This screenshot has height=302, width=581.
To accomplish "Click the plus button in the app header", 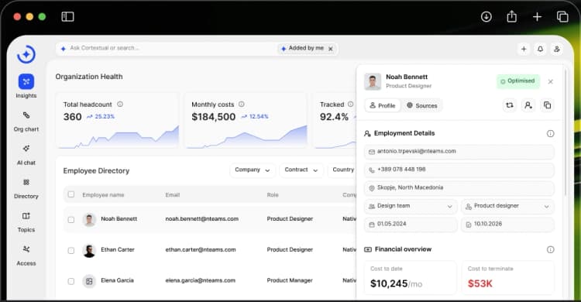I will (524, 49).
